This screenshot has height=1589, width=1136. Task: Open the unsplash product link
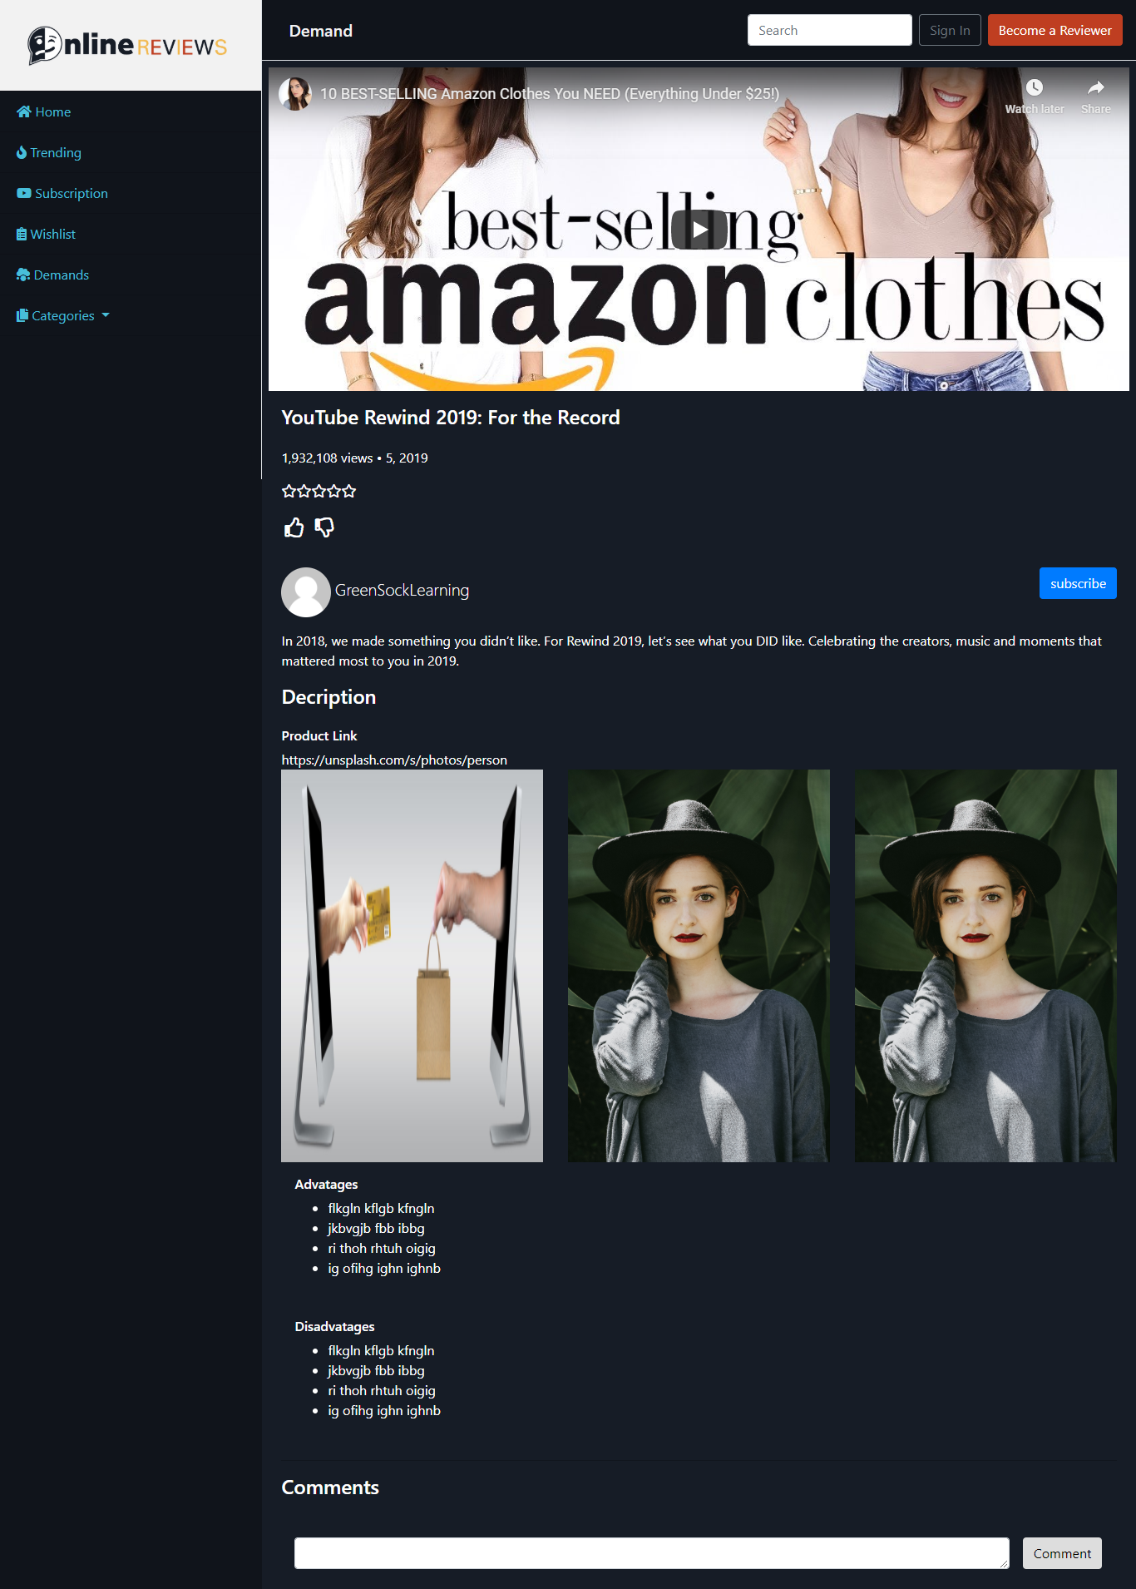(x=394, y=760)
